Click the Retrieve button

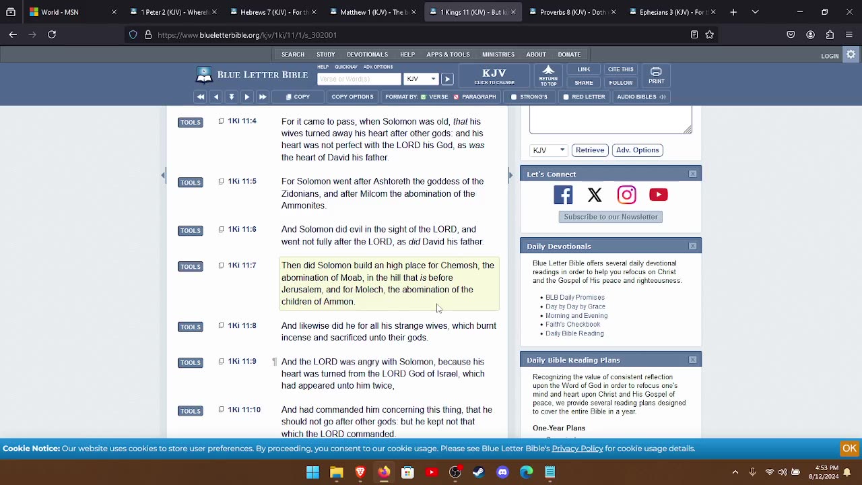pos(589,150)
